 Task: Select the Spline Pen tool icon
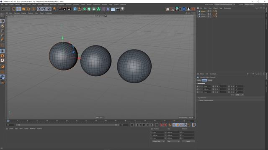(x=80, y=9)
